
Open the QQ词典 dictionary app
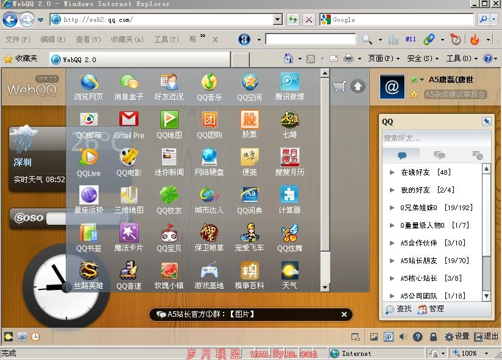249,200
